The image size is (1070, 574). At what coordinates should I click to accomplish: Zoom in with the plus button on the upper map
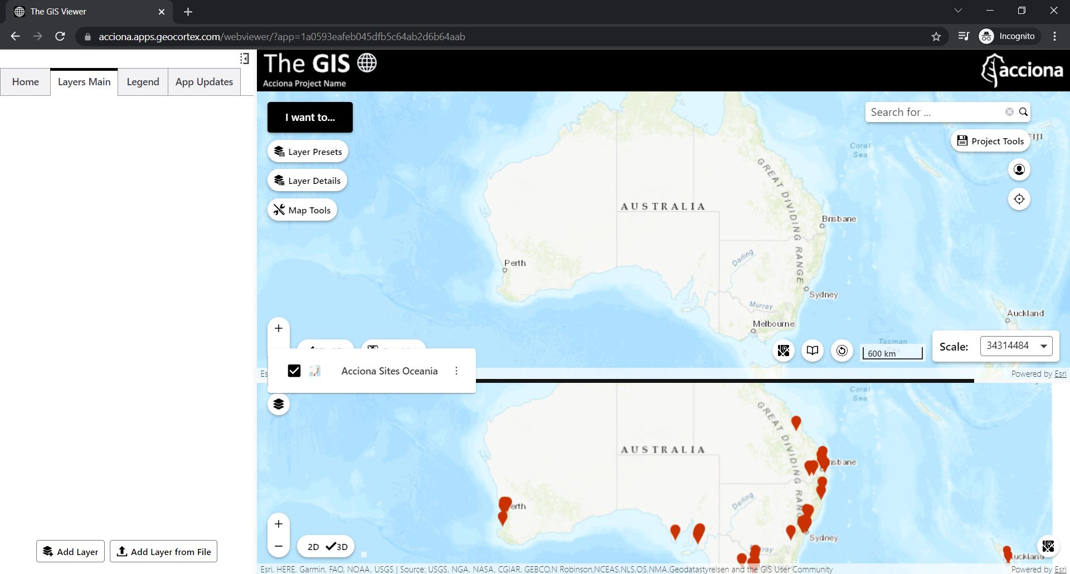(279, 329)
